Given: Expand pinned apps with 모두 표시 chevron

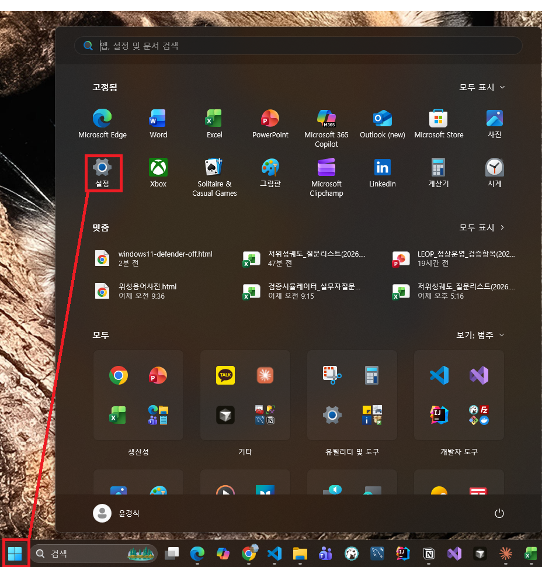Looking at the screenshot, I should 482,87.
